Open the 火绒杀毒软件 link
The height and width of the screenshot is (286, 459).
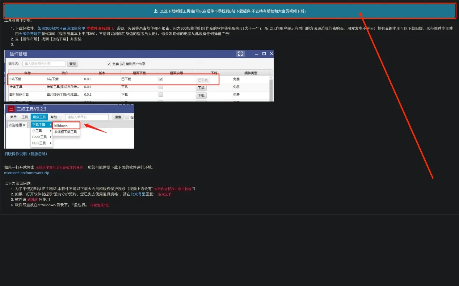tap(30, 34)
